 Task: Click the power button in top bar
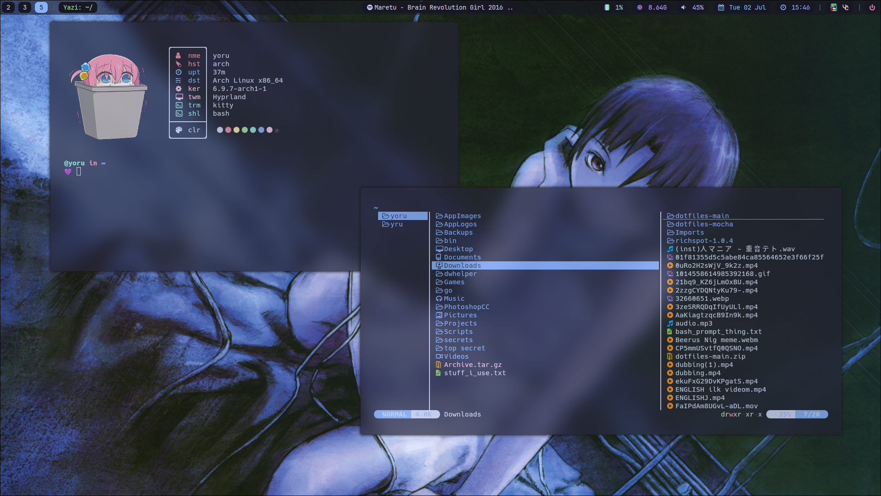[872, 7]
